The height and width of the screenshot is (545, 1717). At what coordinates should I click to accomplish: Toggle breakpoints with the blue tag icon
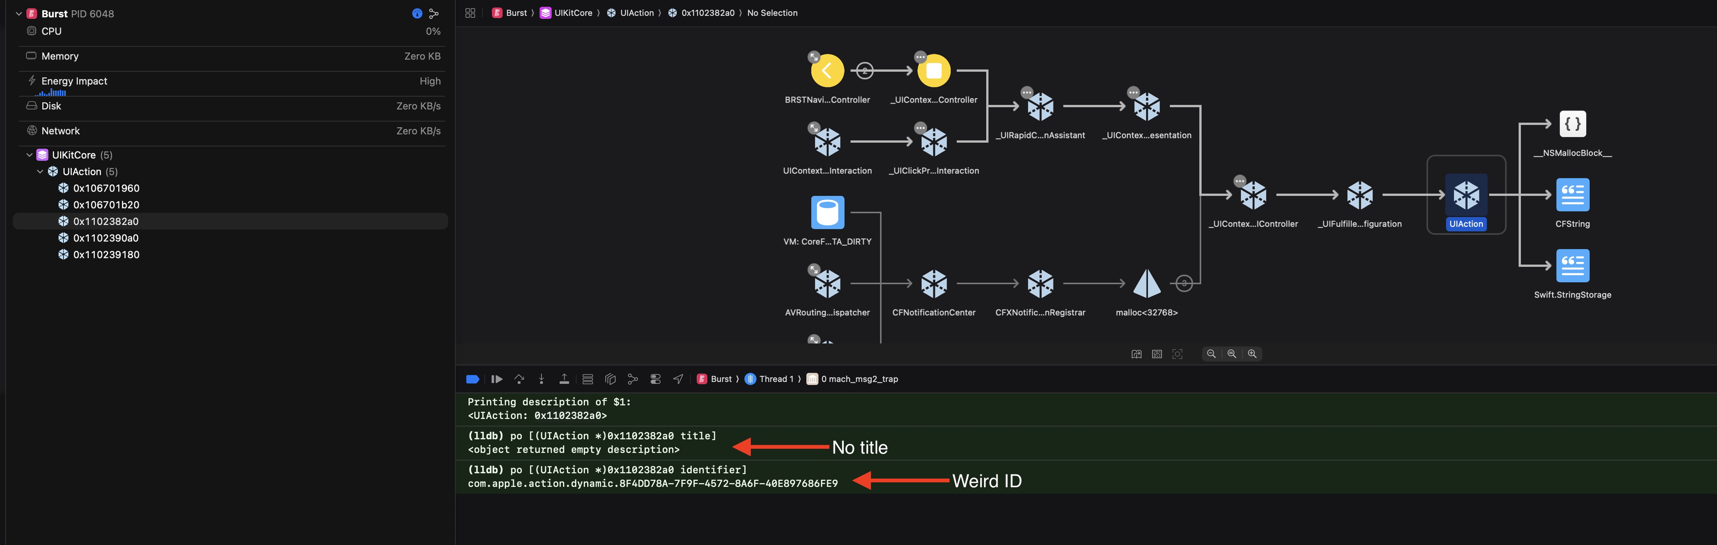(x=473, y=379)
